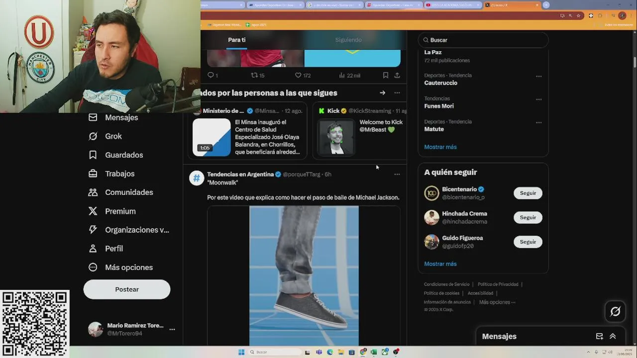This screenshot has width=637, height=358.
Task: Open options dots for Matute trend
Action: pos(538,122)
